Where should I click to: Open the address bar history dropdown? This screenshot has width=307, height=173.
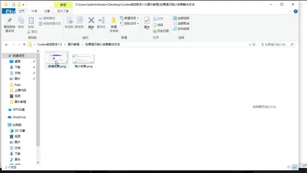pyautogui.click(x=250, y=45)
